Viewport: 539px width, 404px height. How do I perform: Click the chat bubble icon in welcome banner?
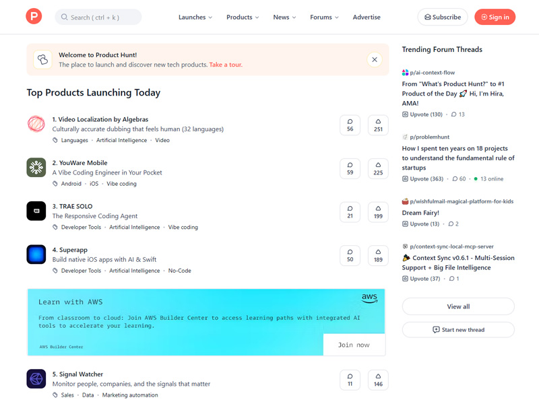click(x=42, y=59)
